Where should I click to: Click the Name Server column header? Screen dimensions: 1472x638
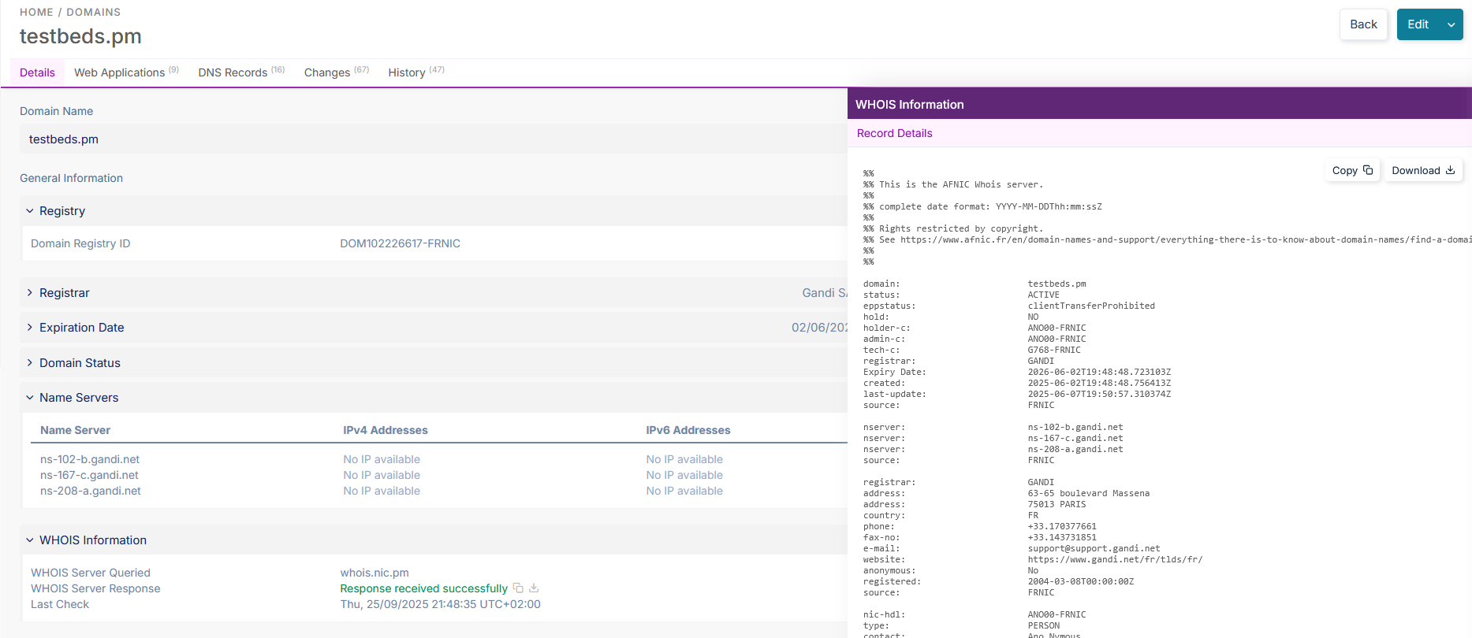(75, 430)
